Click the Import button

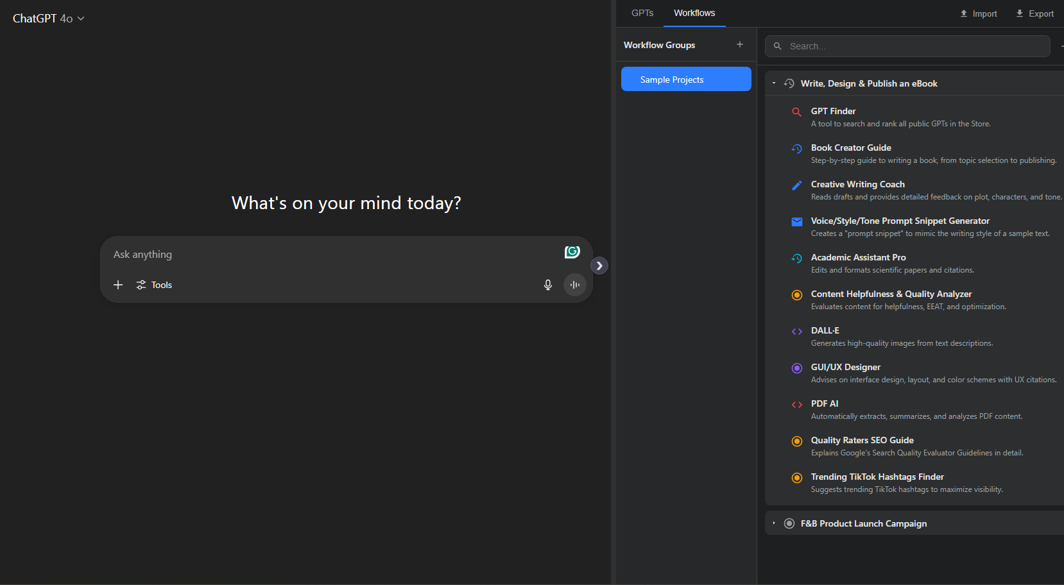(979, 13)
